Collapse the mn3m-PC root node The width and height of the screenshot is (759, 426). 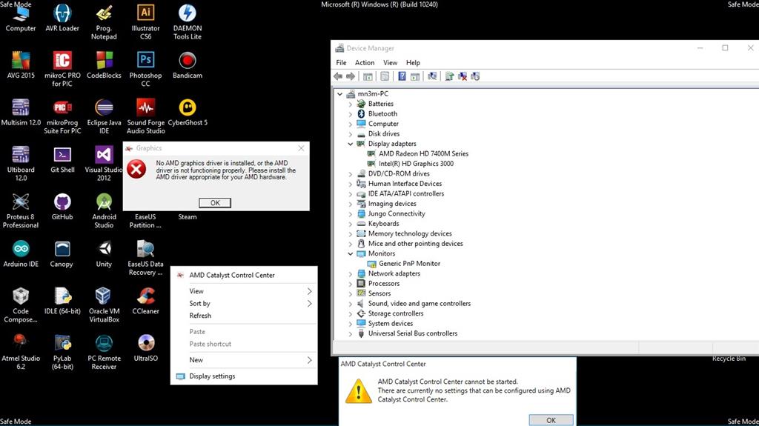339,94
